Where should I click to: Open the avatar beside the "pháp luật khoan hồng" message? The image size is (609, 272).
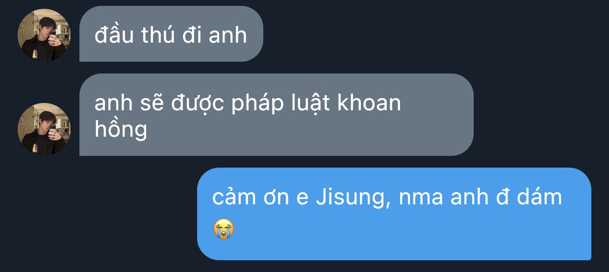coord(44,129)
